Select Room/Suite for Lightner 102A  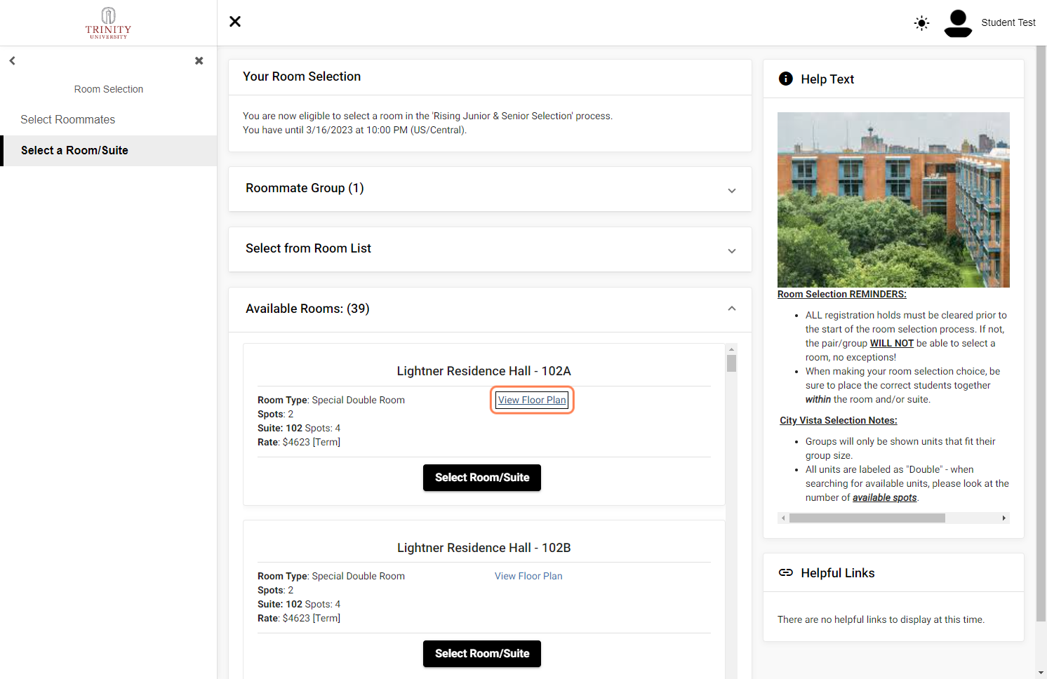[x=482, y=478]
